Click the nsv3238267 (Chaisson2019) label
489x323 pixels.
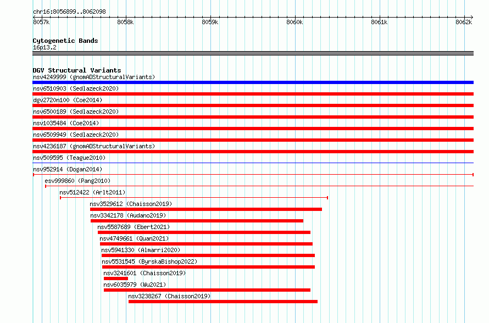169,296
